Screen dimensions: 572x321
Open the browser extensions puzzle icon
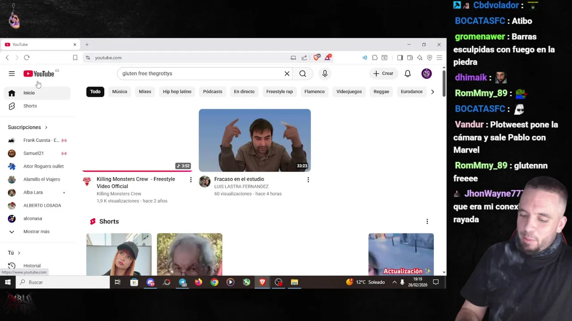pyautogui.click(x=374, y=58)
